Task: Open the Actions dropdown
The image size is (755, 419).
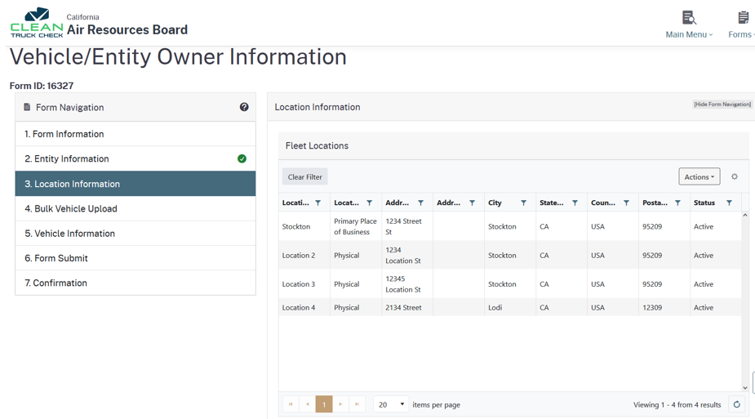Action: (699, 176)
